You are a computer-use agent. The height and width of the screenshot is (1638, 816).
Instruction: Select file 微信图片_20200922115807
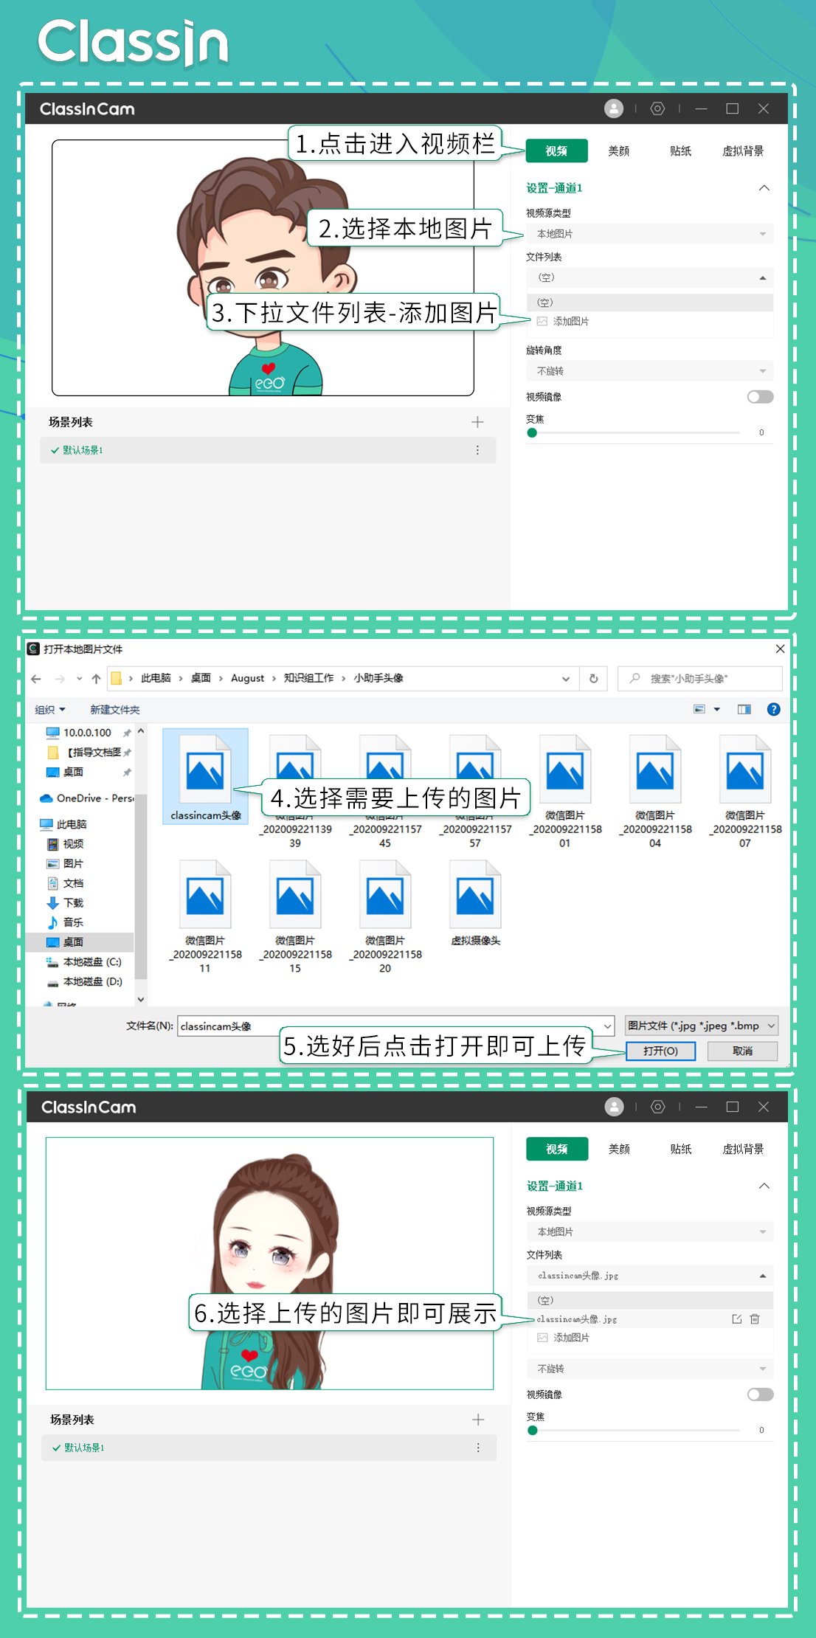pyautogui.click(x=745, y=791)
